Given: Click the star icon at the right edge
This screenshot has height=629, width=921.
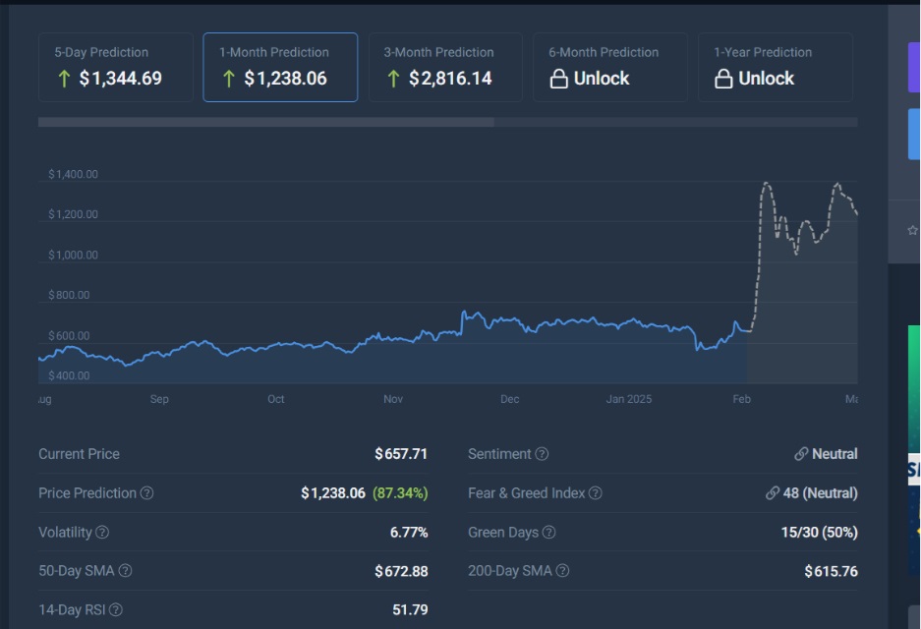Looking at the screenshot, I should coord(912,230).
